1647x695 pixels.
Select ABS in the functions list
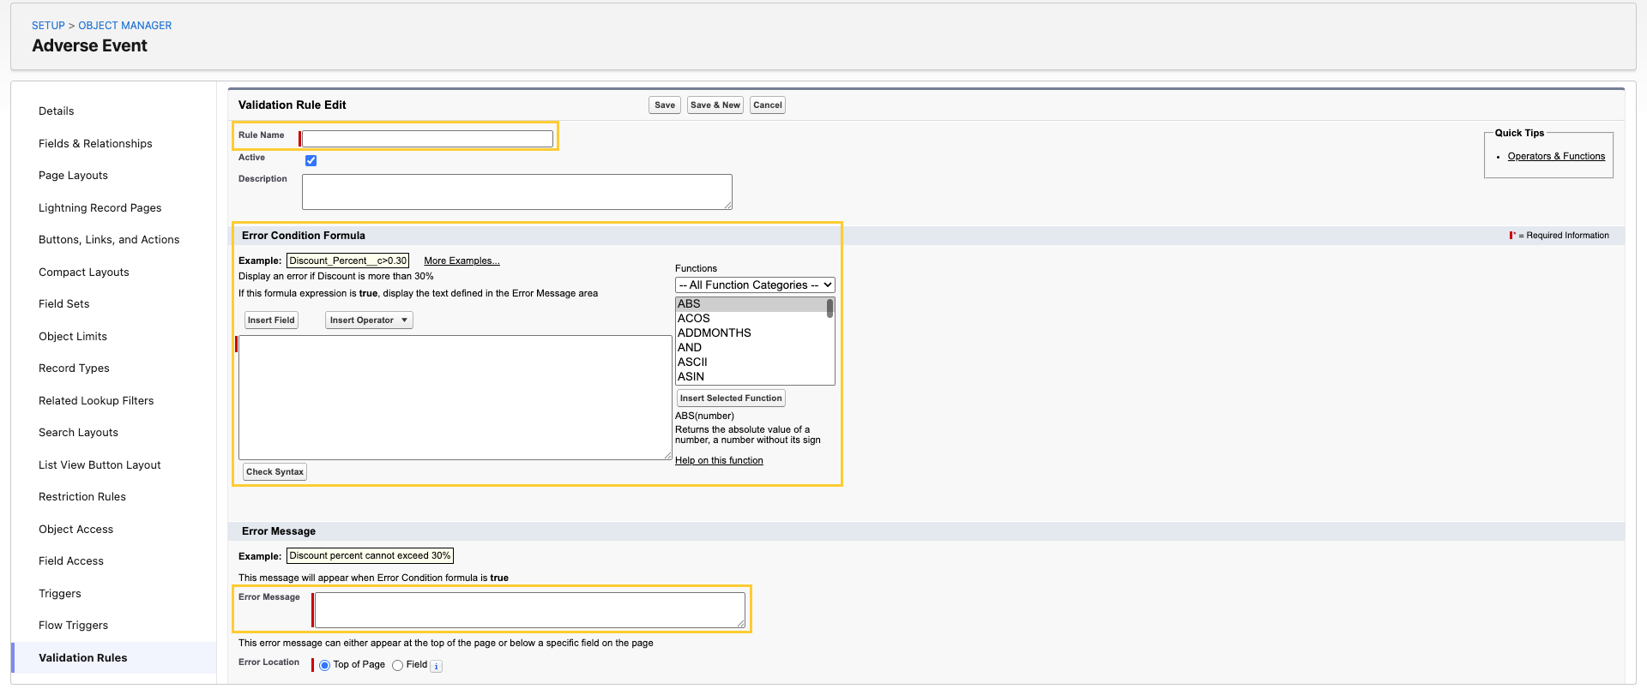click(x=751, y=304)
